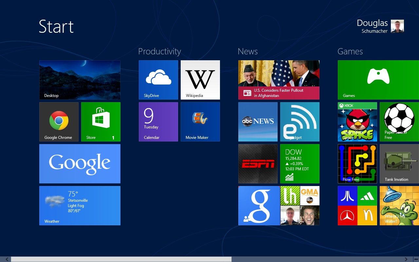Launch the Wikipedia app tile
Viewport: 419px width, 262px height.
pyautogui.click(x=200, y=80)
